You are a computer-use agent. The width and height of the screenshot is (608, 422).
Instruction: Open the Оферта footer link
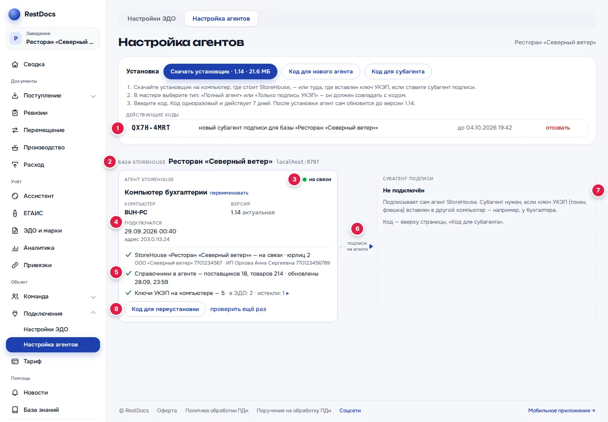167,411
